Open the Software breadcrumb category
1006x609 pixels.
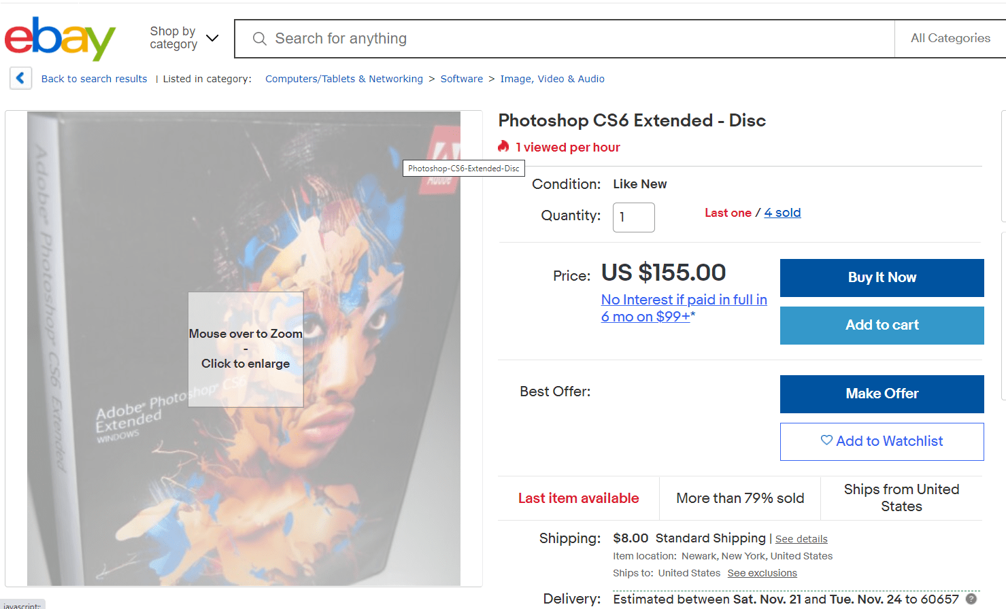point(461,78)
